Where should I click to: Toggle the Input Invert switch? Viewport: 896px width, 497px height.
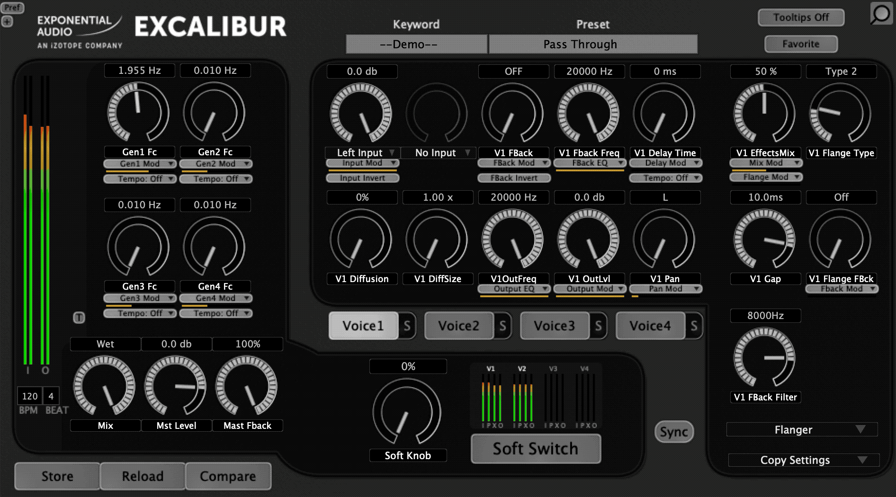tap(362, 178)
